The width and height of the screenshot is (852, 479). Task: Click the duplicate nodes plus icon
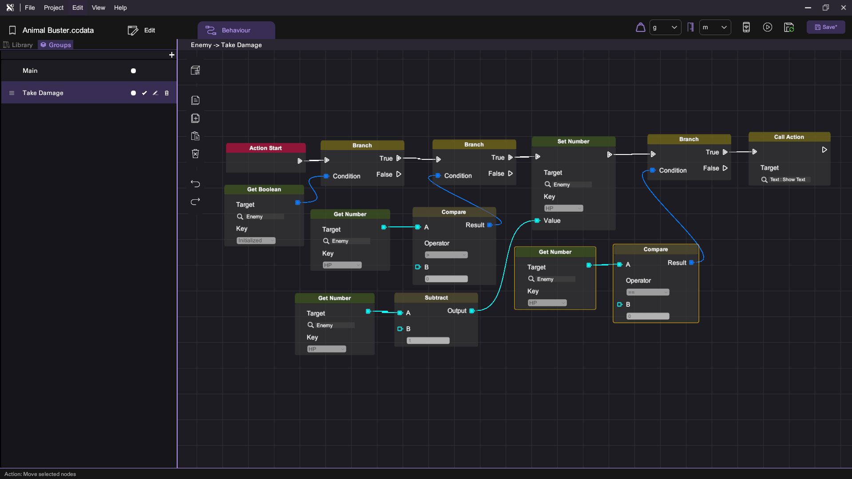pos(195,118)
